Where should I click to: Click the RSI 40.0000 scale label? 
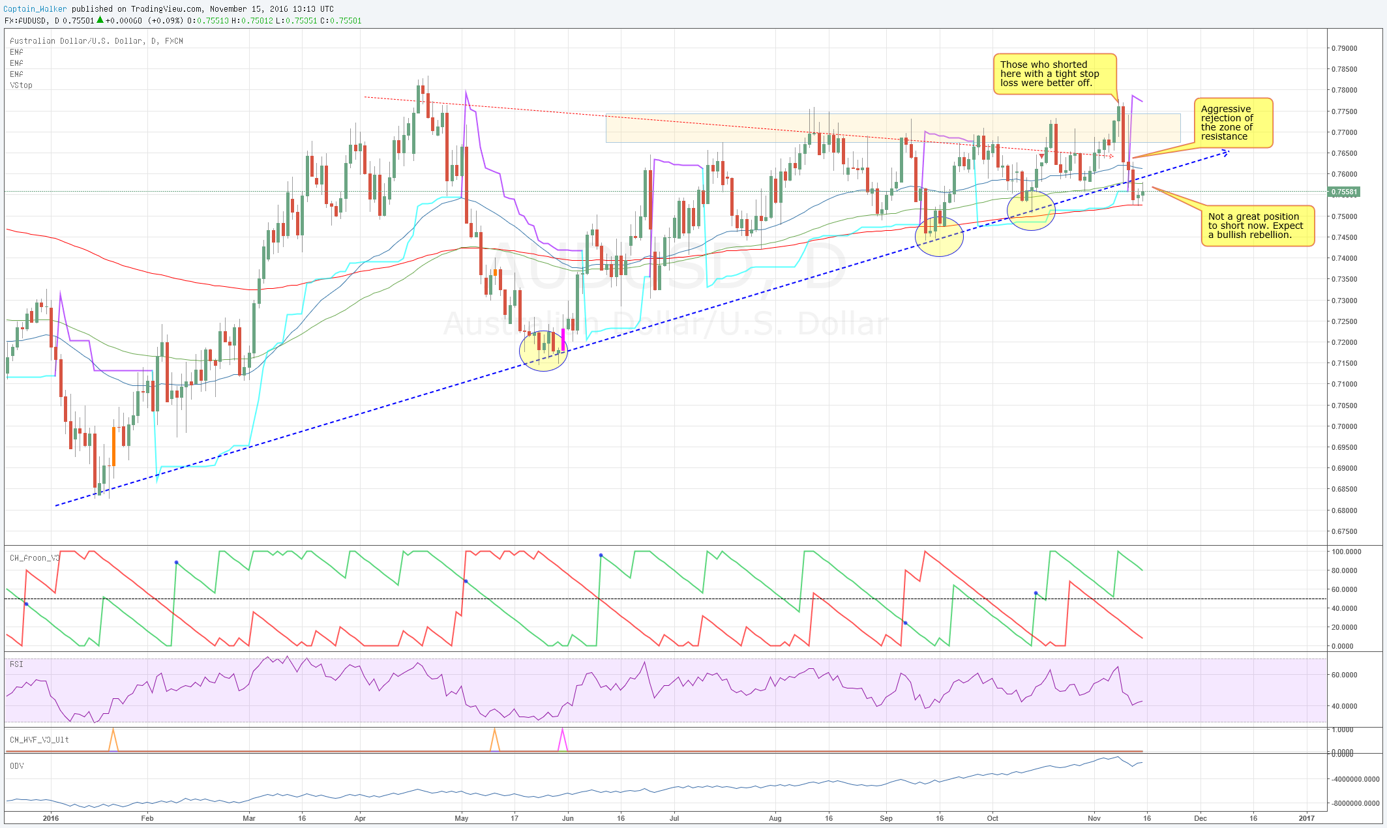(1345, 707)
